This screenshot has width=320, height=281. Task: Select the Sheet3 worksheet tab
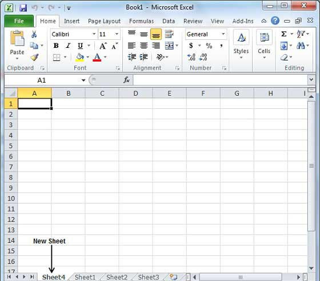point(149,277)
